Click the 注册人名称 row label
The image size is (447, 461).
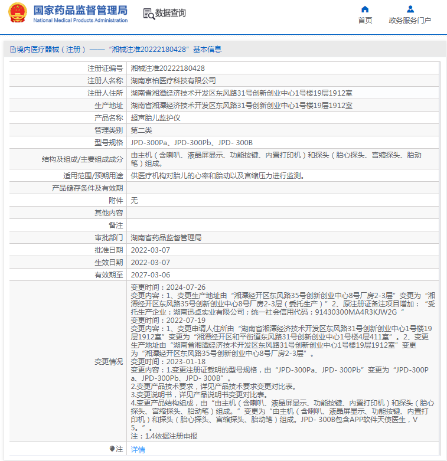105,80
